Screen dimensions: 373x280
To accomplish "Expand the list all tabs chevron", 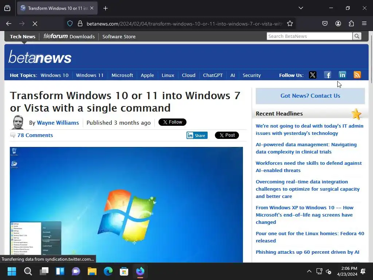I will click(x=301, y=8).
